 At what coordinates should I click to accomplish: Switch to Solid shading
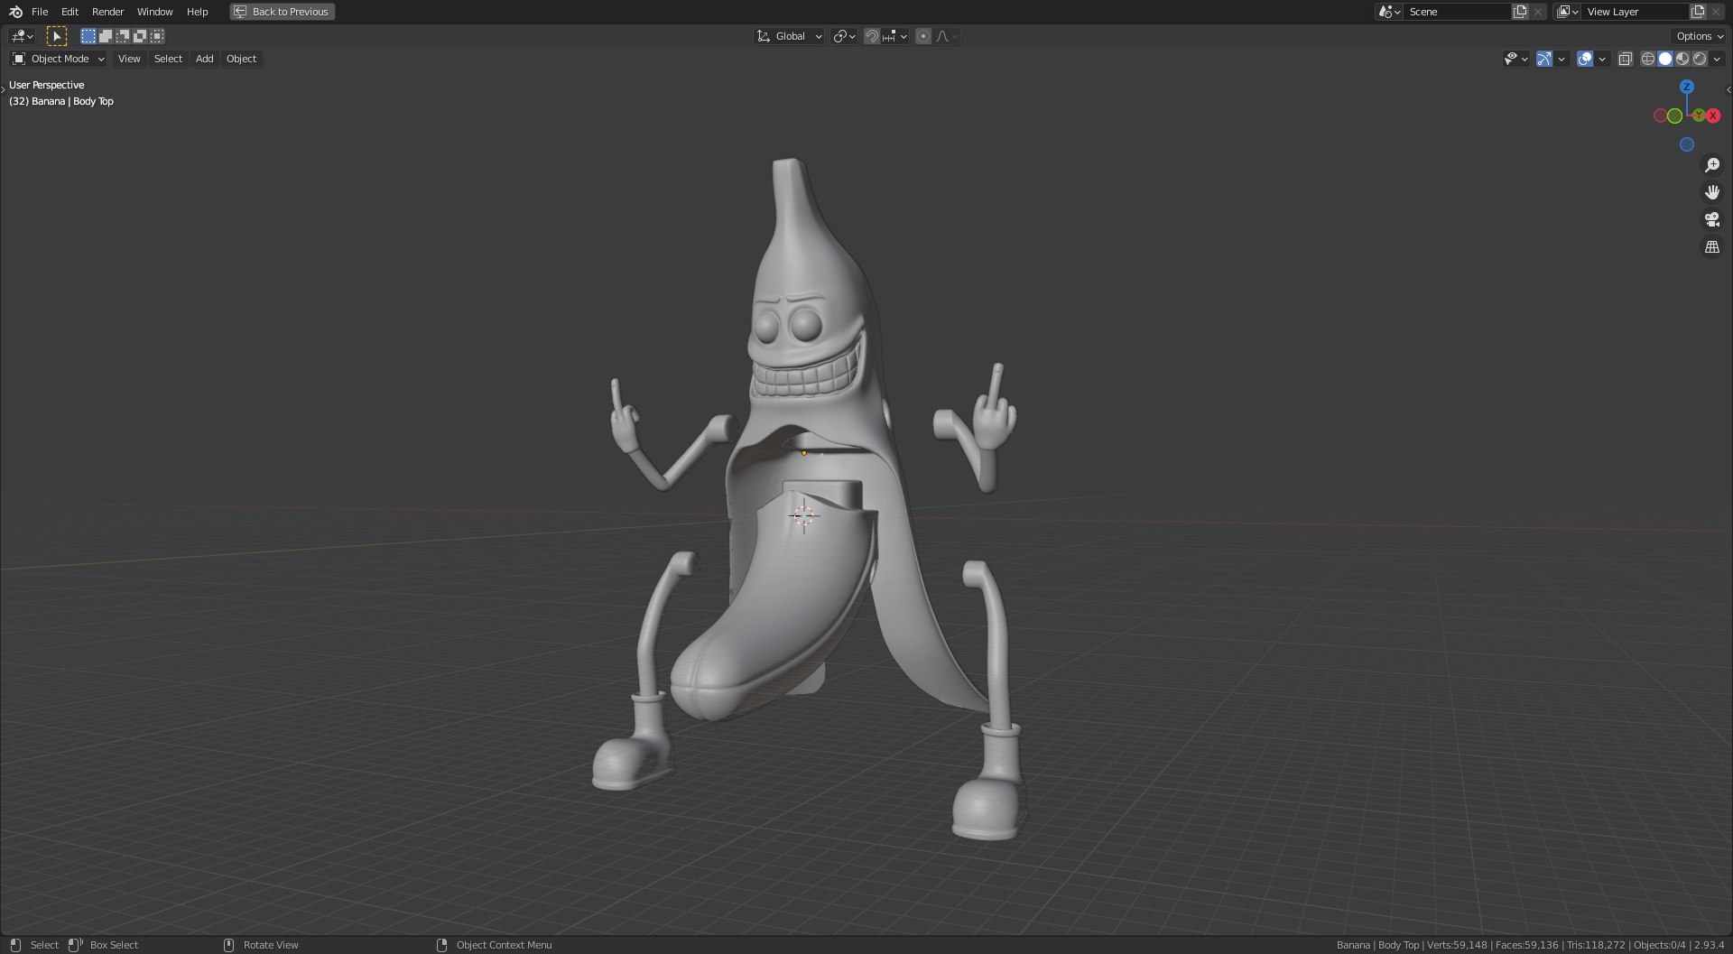click(1665, 59)
